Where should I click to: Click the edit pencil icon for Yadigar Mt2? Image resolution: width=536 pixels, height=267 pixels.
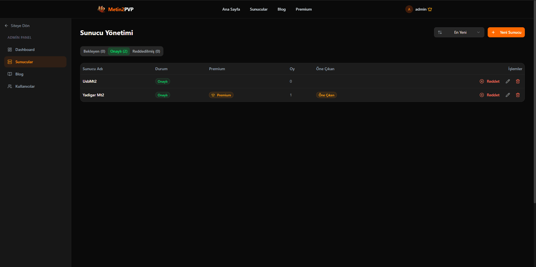508,95
